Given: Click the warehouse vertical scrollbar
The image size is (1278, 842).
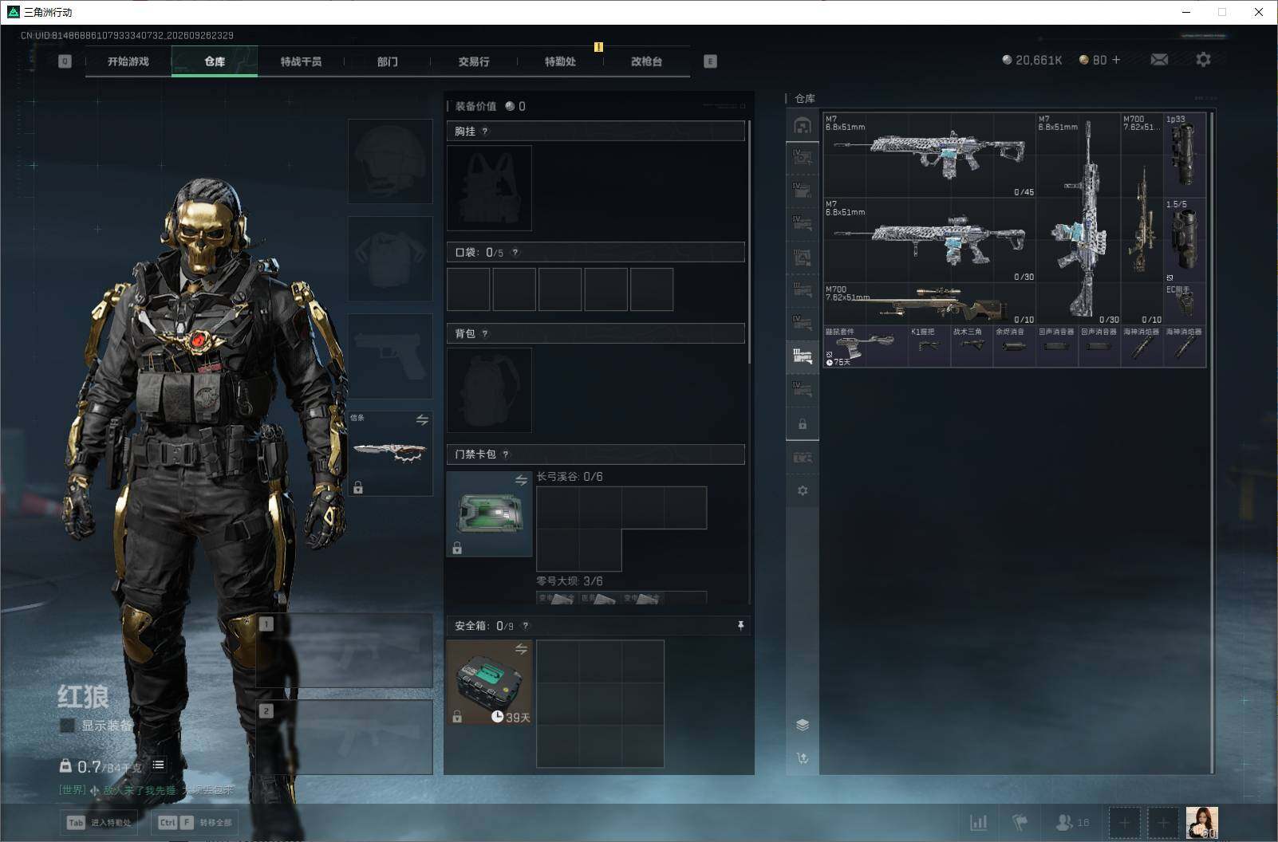Looking at the screenshot, I should (x=1212, y=443).
